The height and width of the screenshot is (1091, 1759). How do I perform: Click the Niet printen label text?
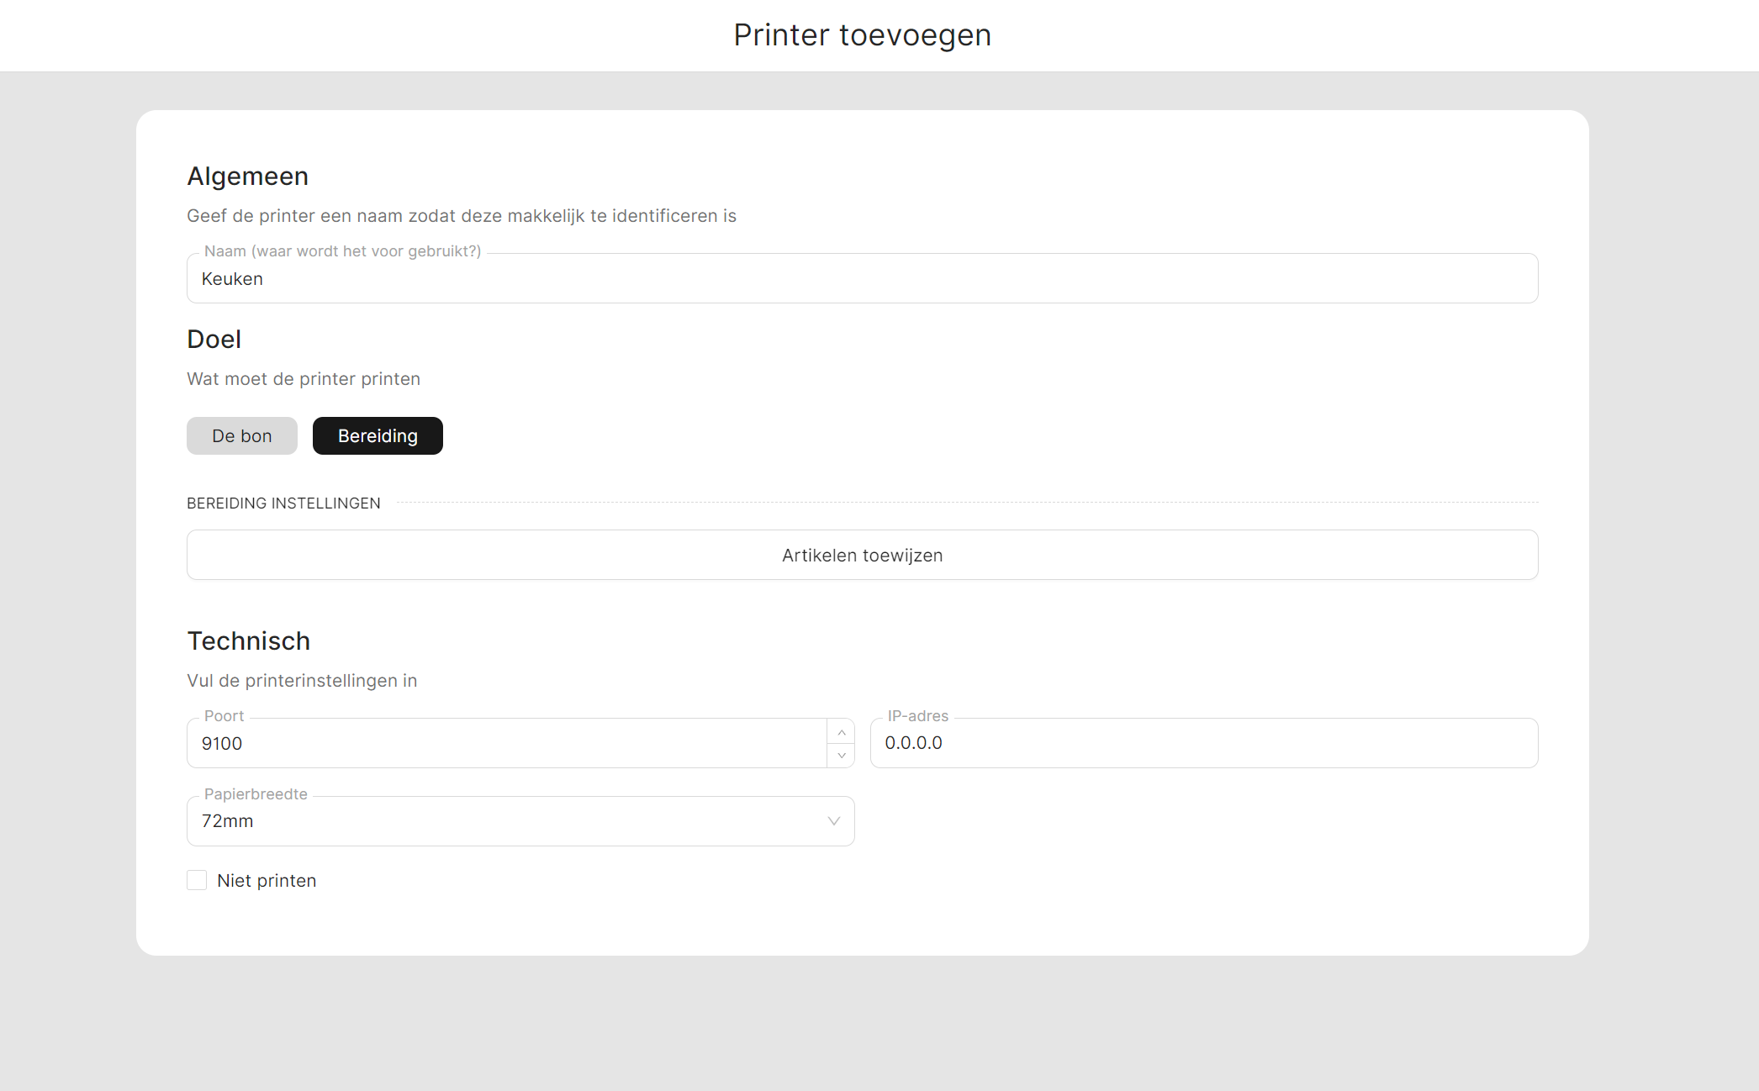click(267, 881)
